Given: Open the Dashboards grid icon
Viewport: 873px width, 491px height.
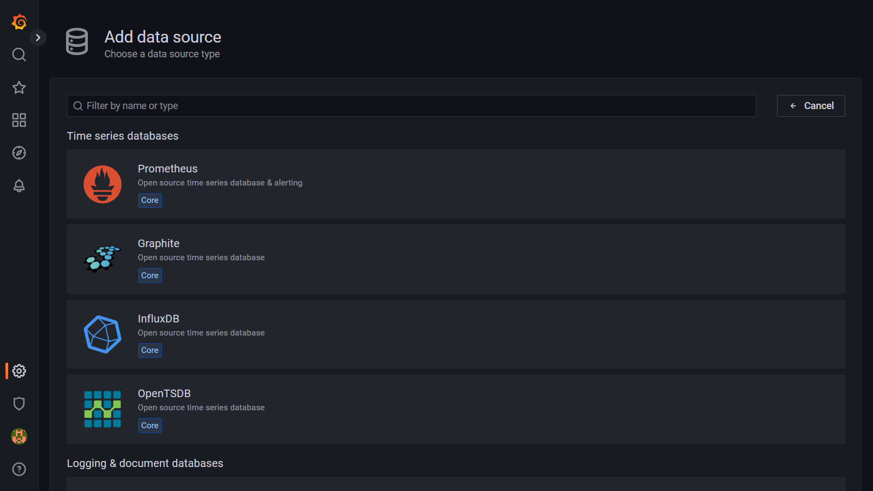Looking at the screenshot, I should click(x=19, y=120).
